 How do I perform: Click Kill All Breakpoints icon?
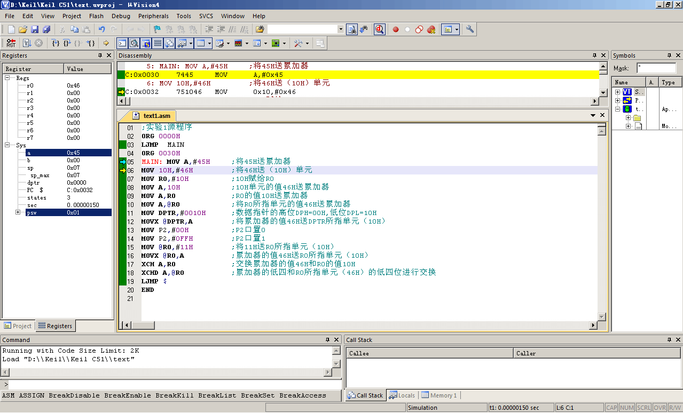[x=431, y=29]
